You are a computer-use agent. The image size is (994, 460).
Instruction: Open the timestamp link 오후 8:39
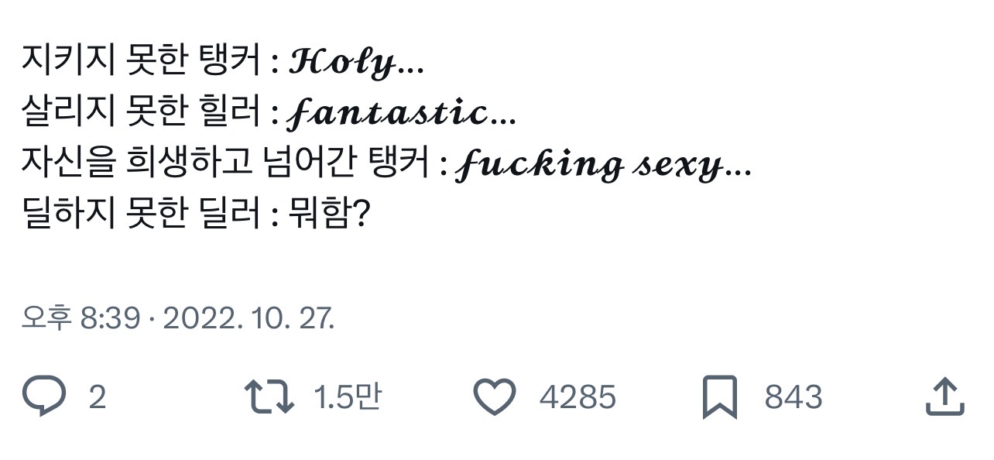[81, 318]
